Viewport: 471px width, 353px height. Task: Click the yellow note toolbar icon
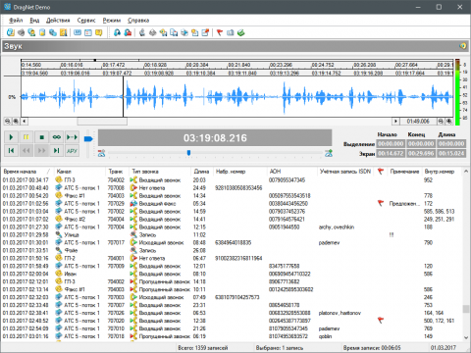click(98, 32)
